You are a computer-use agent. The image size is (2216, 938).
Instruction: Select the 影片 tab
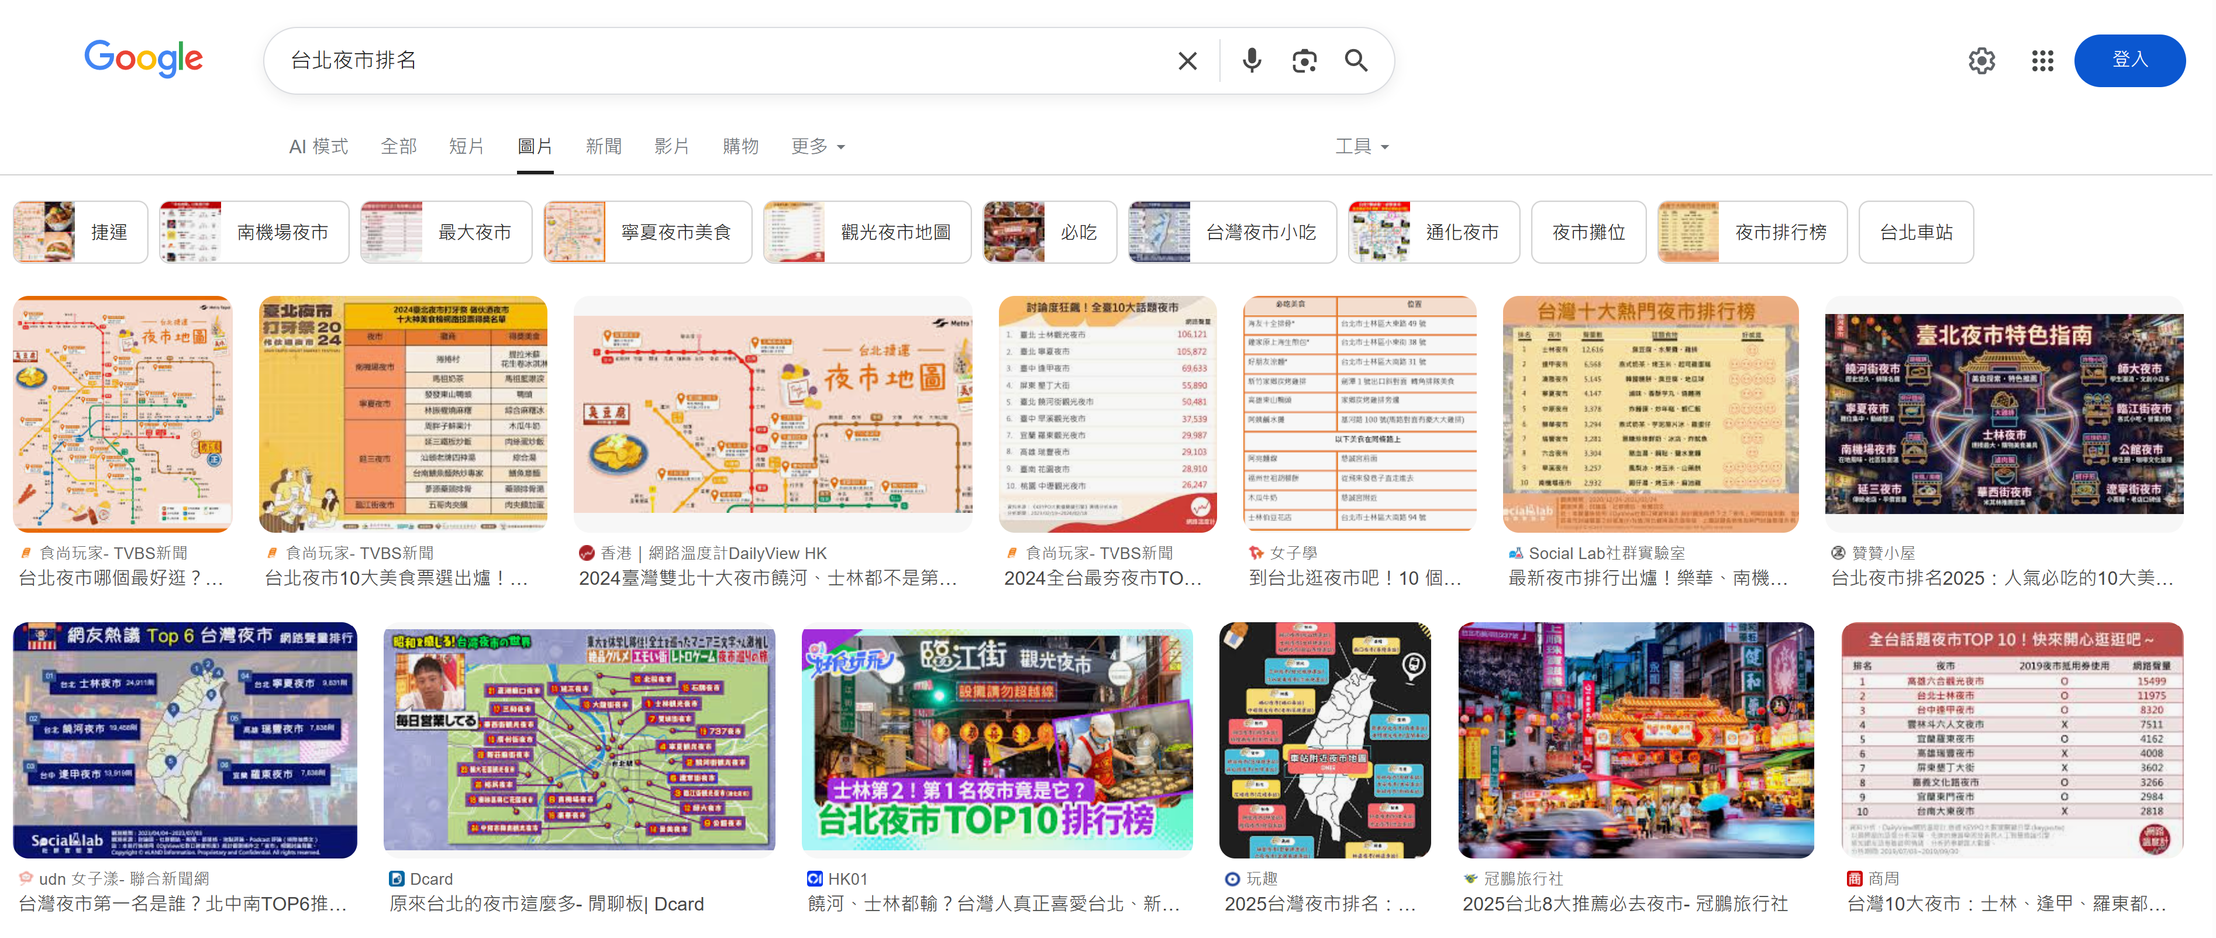(x=671, y=146)
